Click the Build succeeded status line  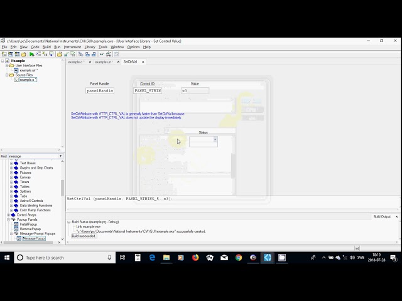[84, 236]
